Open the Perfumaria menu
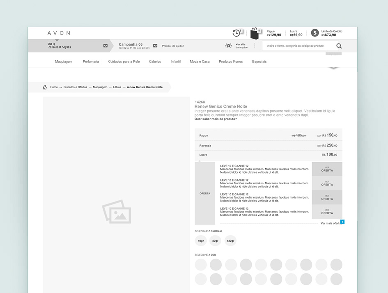The height and width of the screenshot is (293, 388). click(x=91, y=62)
